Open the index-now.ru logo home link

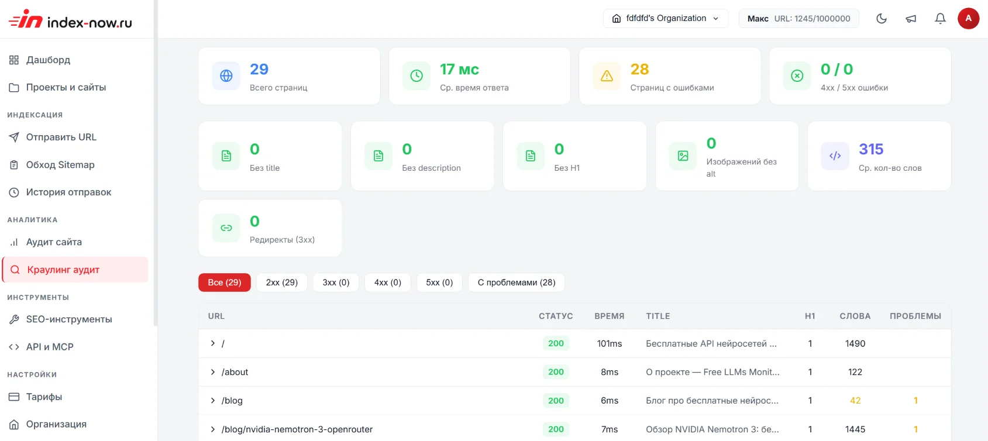pyautogui.click(x=70, y=19)
